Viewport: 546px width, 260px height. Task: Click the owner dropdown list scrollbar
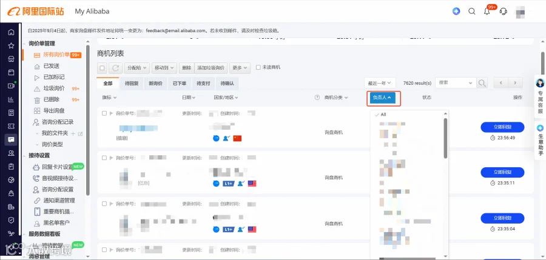pos(445,138)
